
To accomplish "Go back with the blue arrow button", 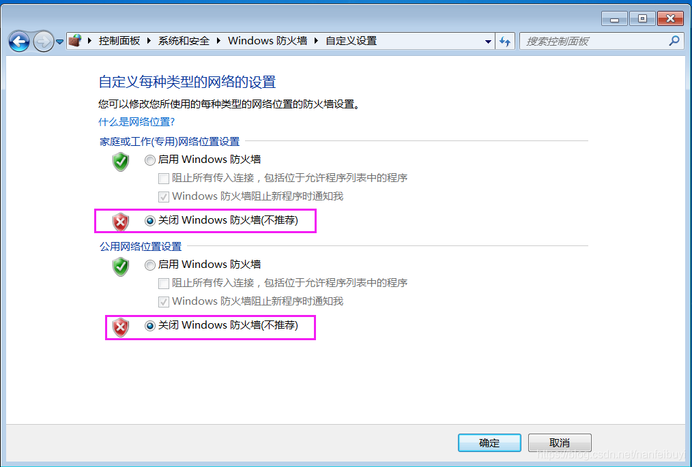I will point(19,42).
